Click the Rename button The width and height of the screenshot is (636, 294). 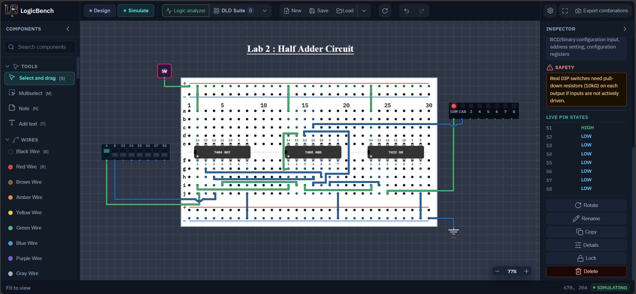(x=586, y=219)
